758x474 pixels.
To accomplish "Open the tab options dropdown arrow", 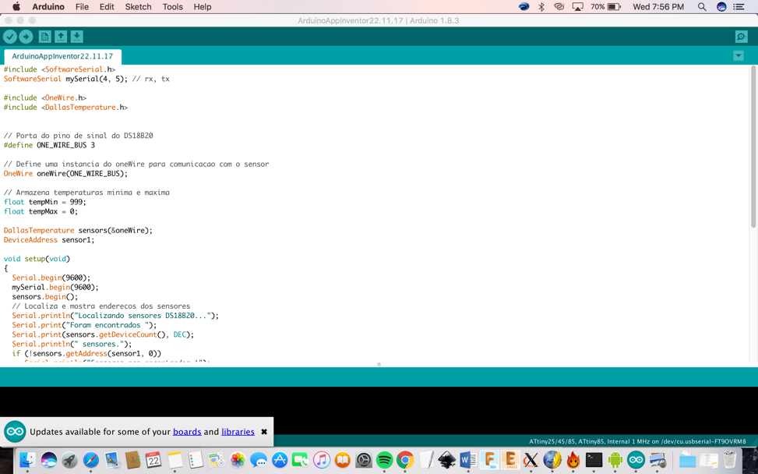I will tap(739, 55).
